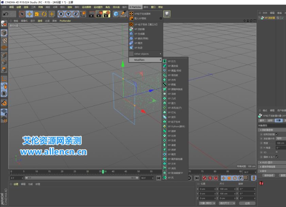
Task: Open the 帮助 help menu
Action: click(x=161, y=7)
